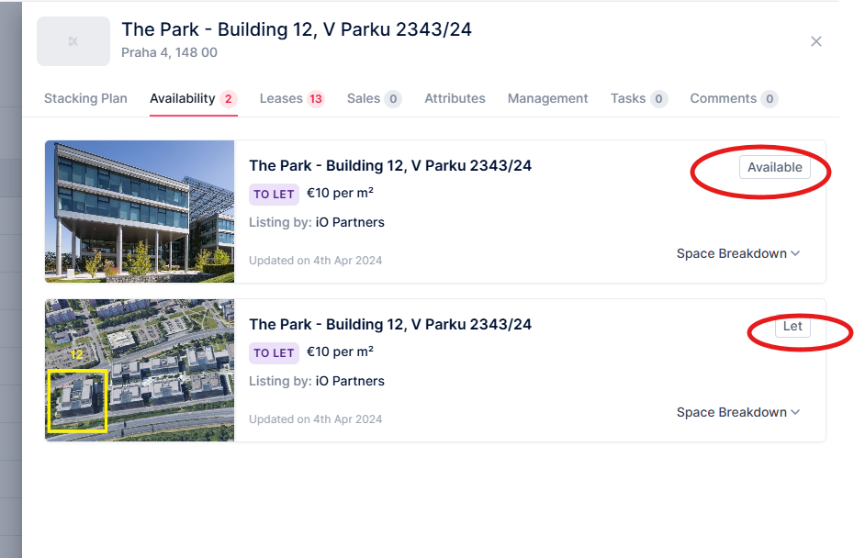Click the second listing's title
Image resolution: width=854 pixels, height=558 pixels.
390,324
